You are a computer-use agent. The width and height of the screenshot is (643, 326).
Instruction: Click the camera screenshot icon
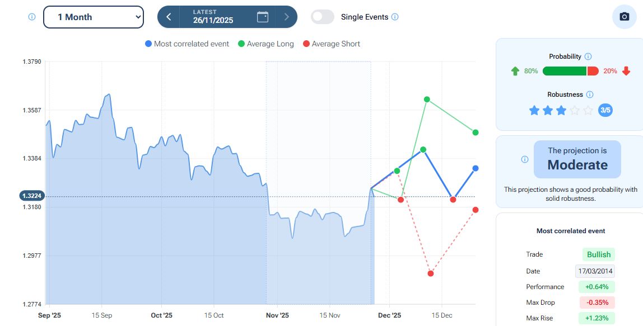coord(624,17)
